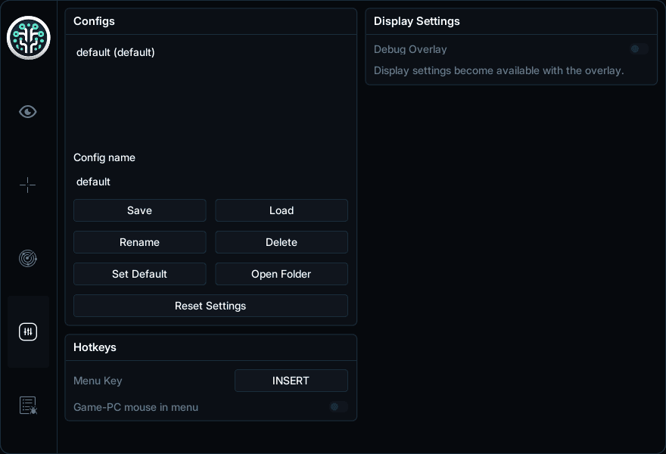This screenshot has width=666, height=454.
Task: Click the Config name input field
Action: click(x=210, y=182)
